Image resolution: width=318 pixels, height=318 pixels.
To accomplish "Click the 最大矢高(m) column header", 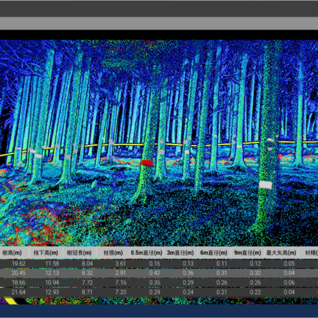I will coord(281,253).
